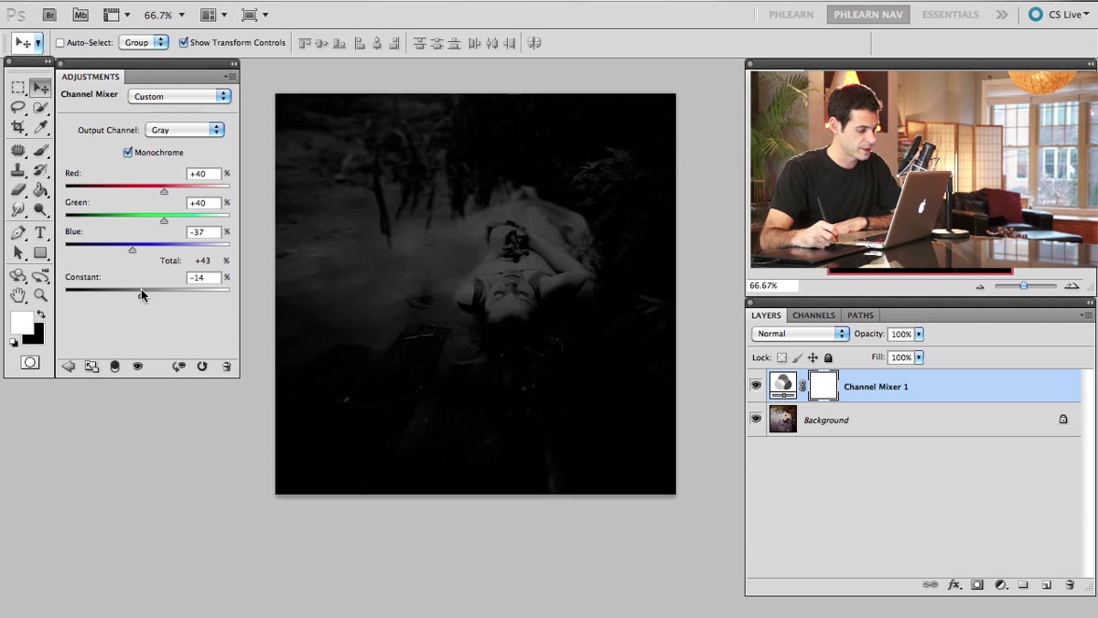Delete layer using Layers panel trash icon
This screenshot has height=618, width=1098.
1070,585
